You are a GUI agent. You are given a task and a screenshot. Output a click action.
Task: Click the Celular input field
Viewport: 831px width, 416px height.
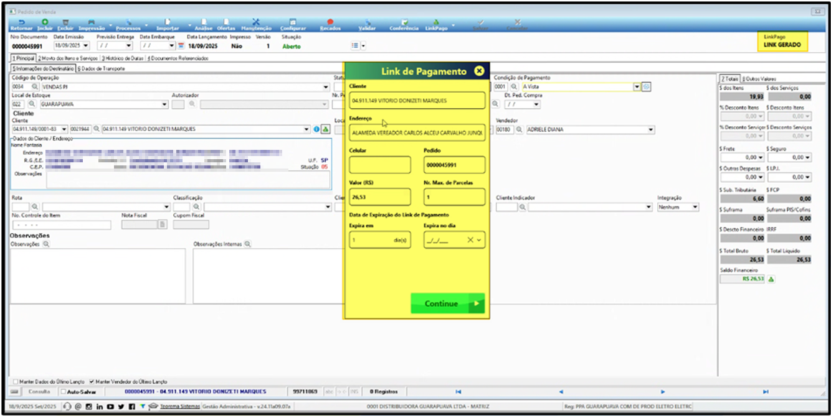(x=380, y=165)
